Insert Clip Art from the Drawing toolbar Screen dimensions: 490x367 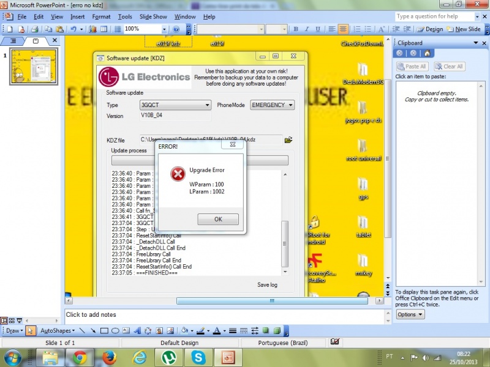159,330
